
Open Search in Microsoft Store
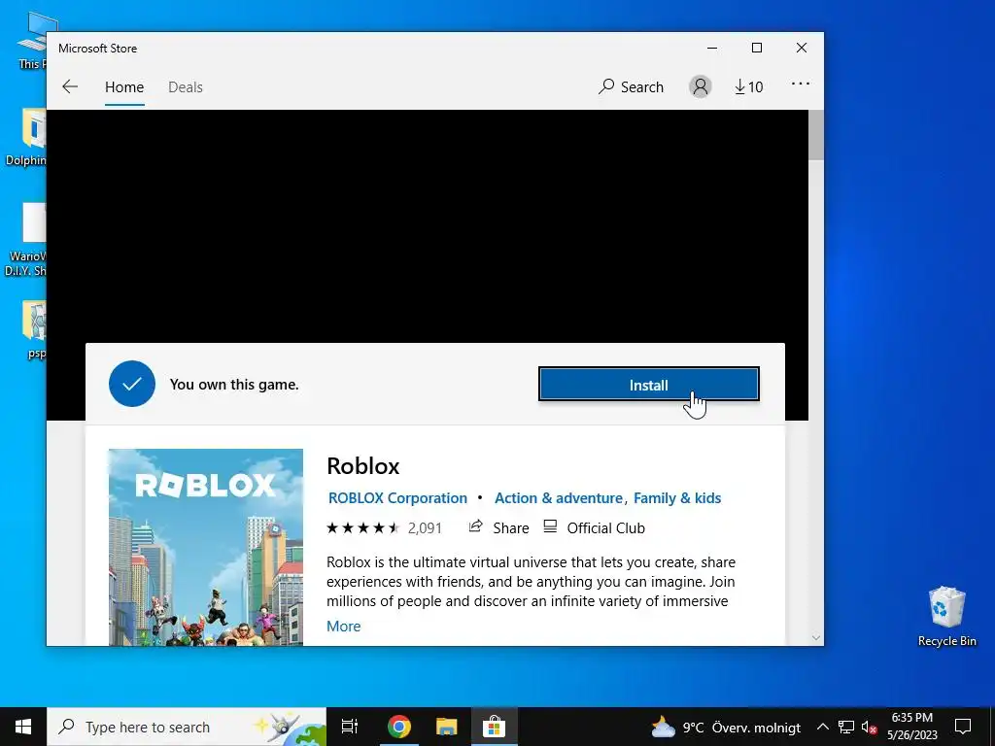[x=631, y=86]
